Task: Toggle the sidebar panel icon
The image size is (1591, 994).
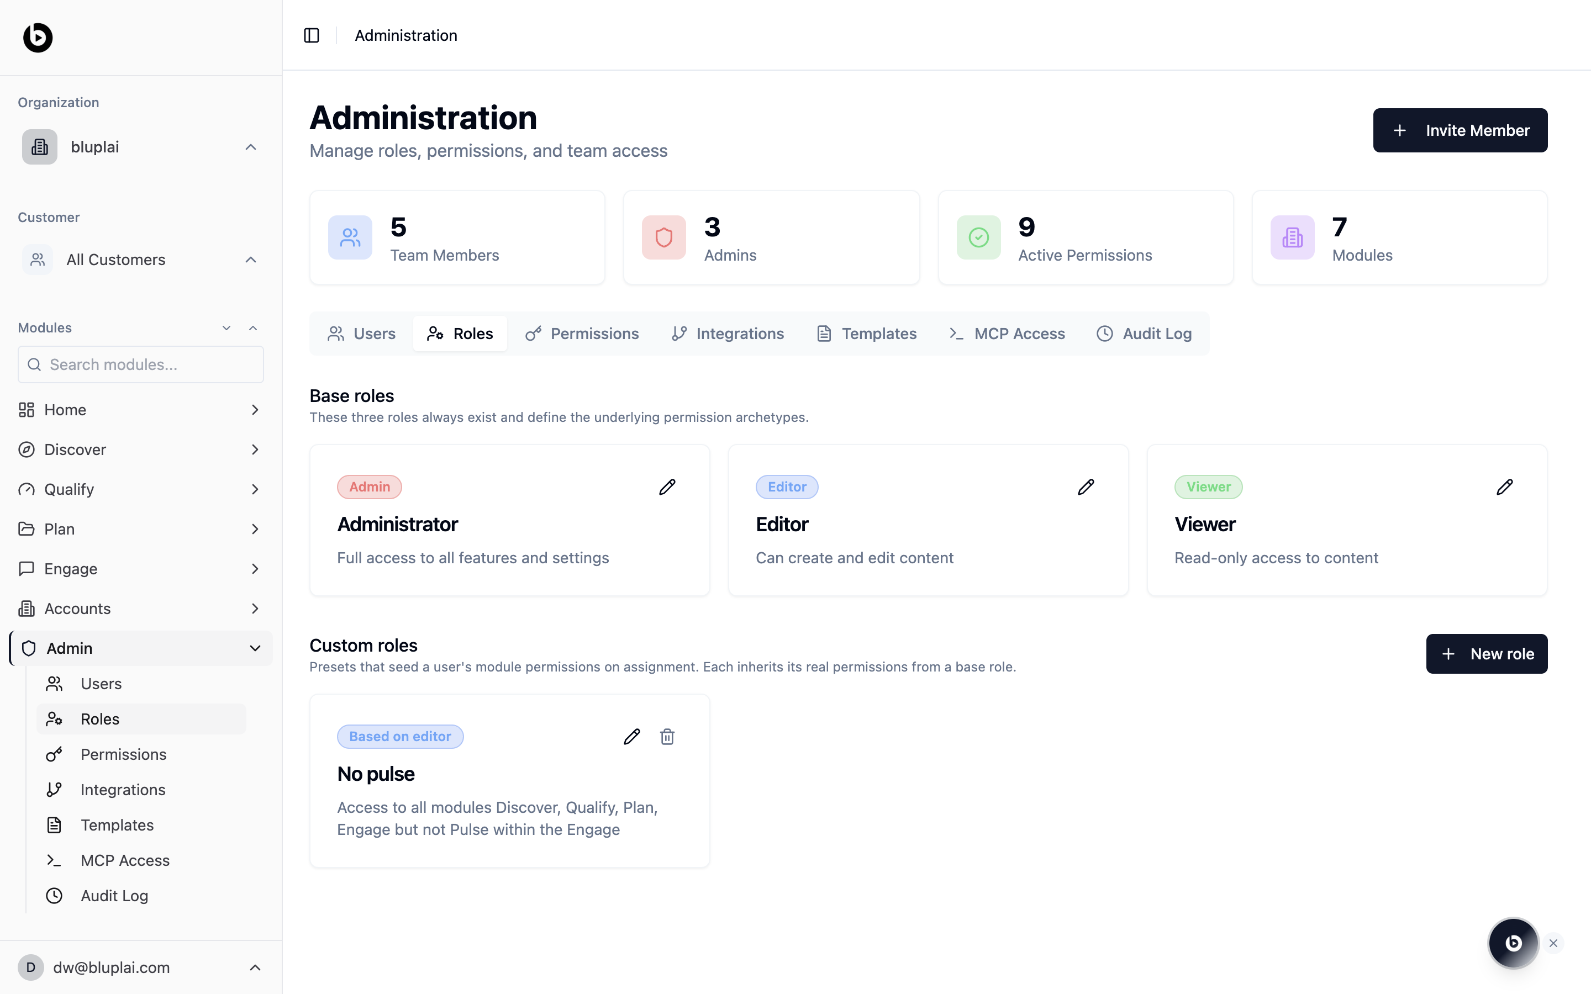Action: point(312,35)
